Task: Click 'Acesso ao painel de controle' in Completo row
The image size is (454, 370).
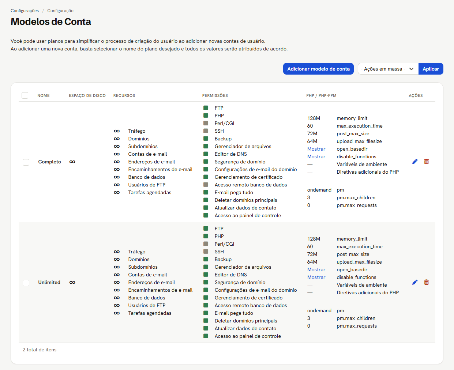Action: point(248,215)
